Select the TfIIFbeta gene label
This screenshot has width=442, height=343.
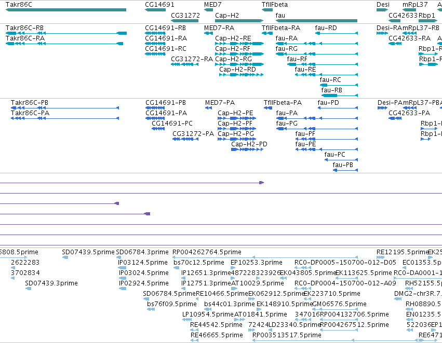[275, 5]
